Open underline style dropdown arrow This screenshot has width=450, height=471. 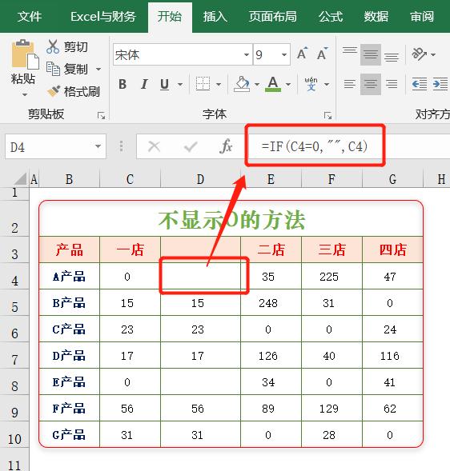click(180, 85)
